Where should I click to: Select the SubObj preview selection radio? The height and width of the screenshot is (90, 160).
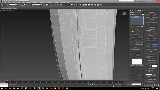(x=135, y=42)
